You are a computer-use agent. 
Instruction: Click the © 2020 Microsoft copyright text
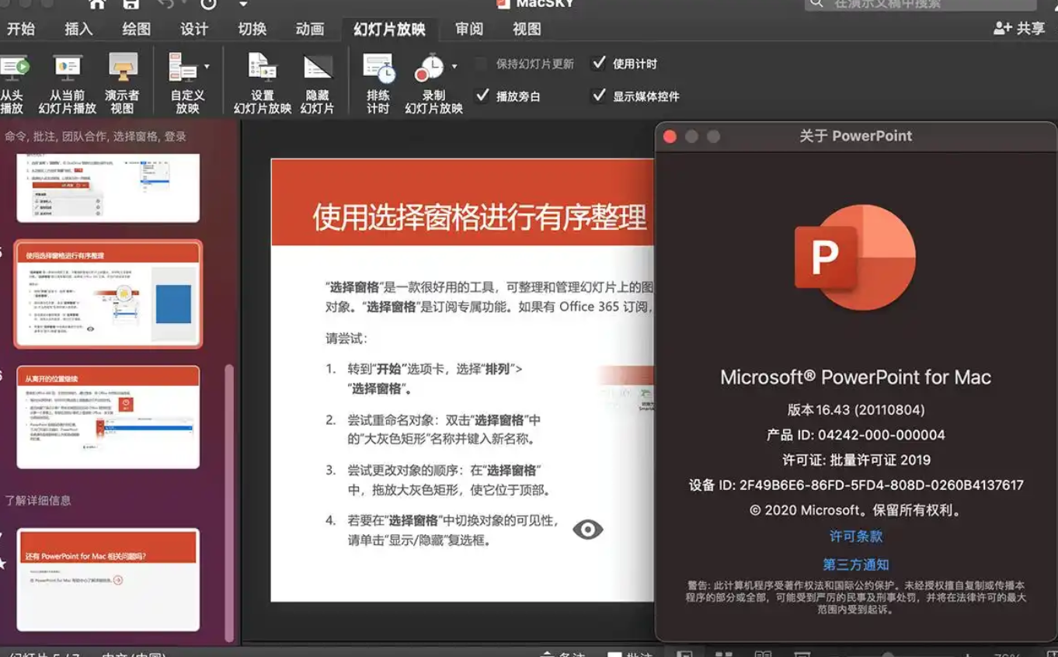(x=855, y=510)
